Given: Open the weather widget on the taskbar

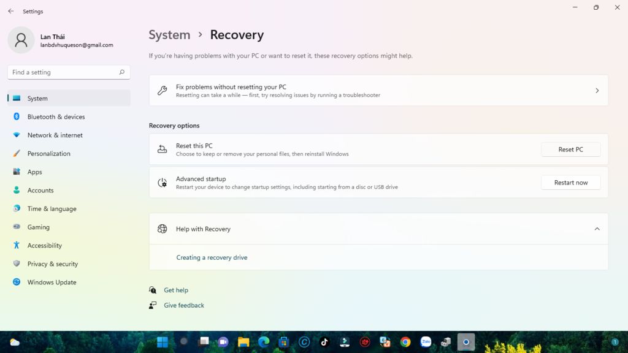Looking at the screenshot, I should point(15,342).
